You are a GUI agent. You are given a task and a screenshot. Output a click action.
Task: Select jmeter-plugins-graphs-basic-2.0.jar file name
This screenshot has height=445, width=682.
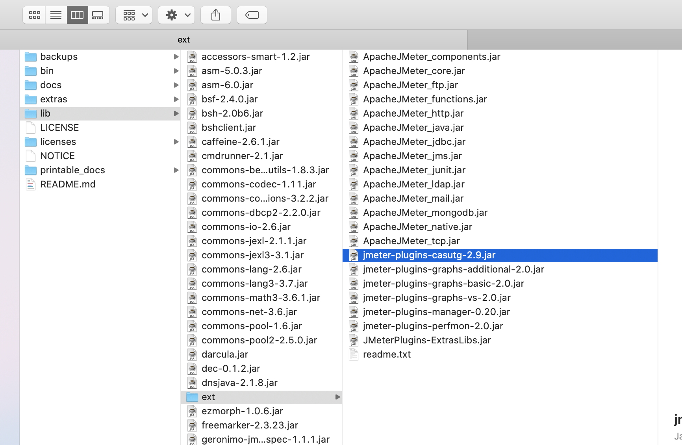click(x=443, y=284)
